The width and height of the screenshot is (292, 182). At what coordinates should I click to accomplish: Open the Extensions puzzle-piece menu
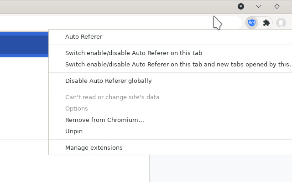[x=266, y=23]
